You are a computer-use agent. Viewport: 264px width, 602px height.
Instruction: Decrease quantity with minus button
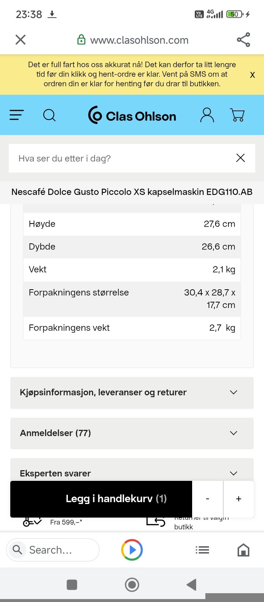click(x=208, y=498)
